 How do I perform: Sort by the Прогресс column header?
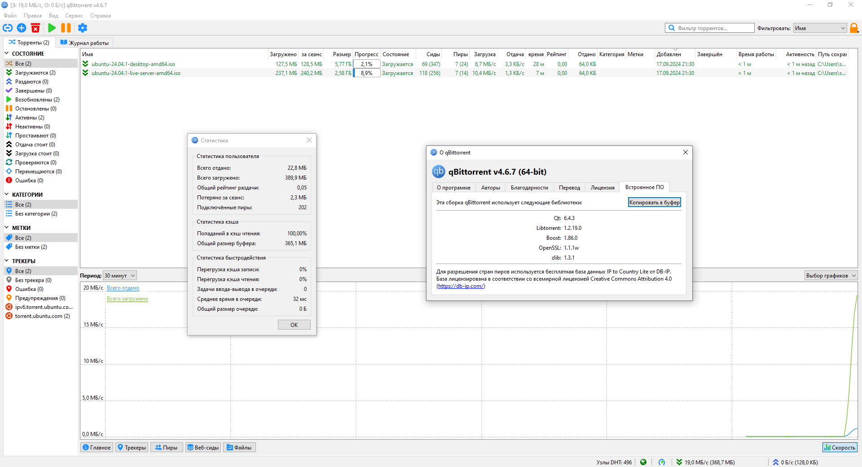(x=366, y=54)
